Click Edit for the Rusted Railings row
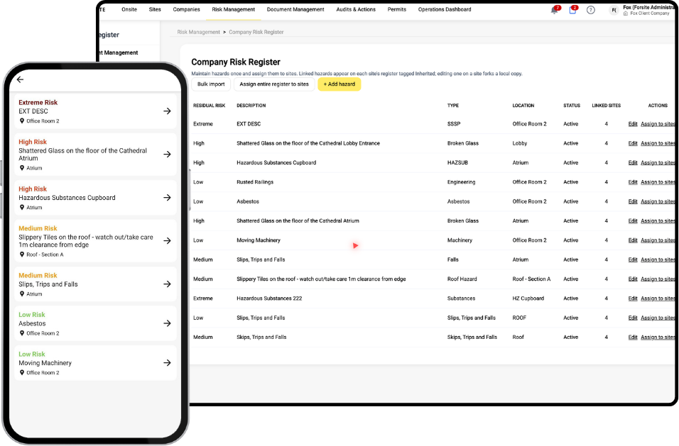Image resolution: width=679 pixels, height=446 pixels. click(x=633, y=182)
